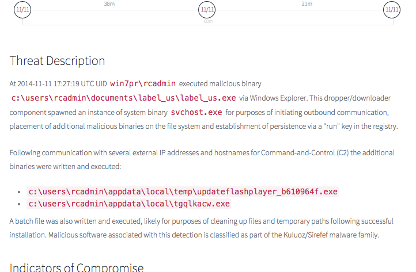This screenshot has width=416, height=272.
Task: Click the 21m duration label
Action: (x=307, y=3)
